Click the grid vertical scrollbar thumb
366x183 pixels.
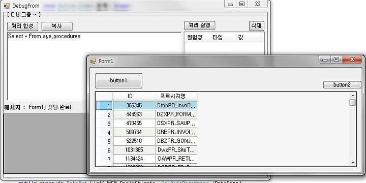353,103
